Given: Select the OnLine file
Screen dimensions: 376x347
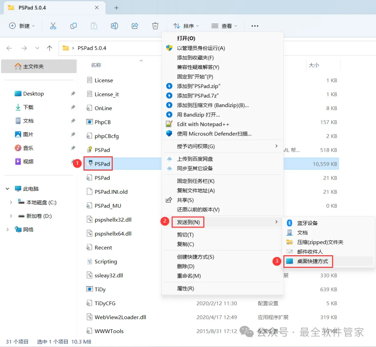Looking at the screenshot, I should click(x=103, y=108).
